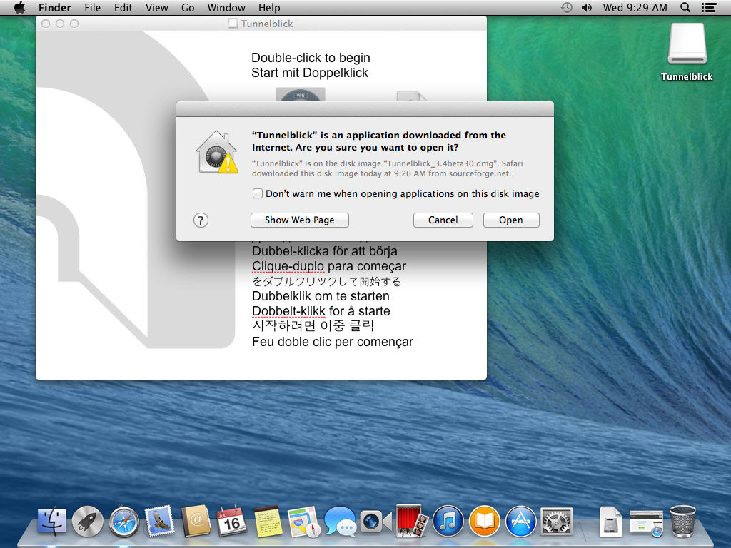The image size is (731, 548).
Task: Open the Window menu
Action: coord(226,7)
